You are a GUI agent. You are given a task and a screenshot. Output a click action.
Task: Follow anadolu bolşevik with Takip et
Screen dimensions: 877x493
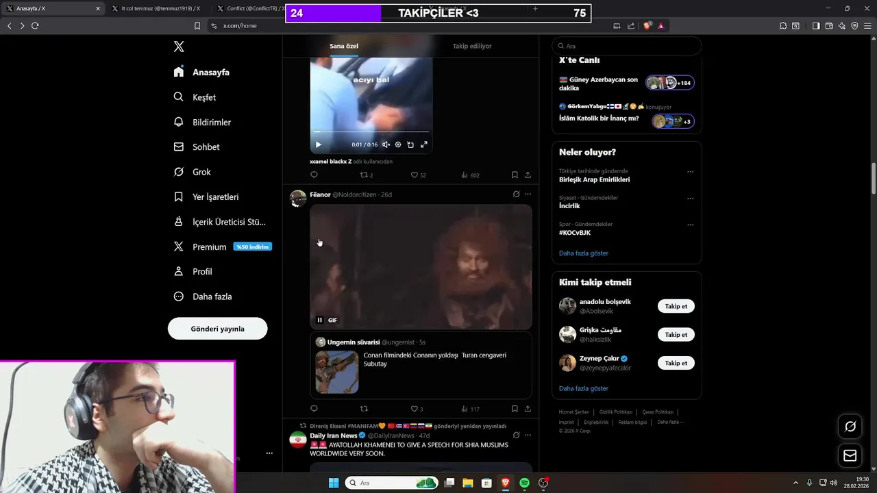[x=676, y=306]
